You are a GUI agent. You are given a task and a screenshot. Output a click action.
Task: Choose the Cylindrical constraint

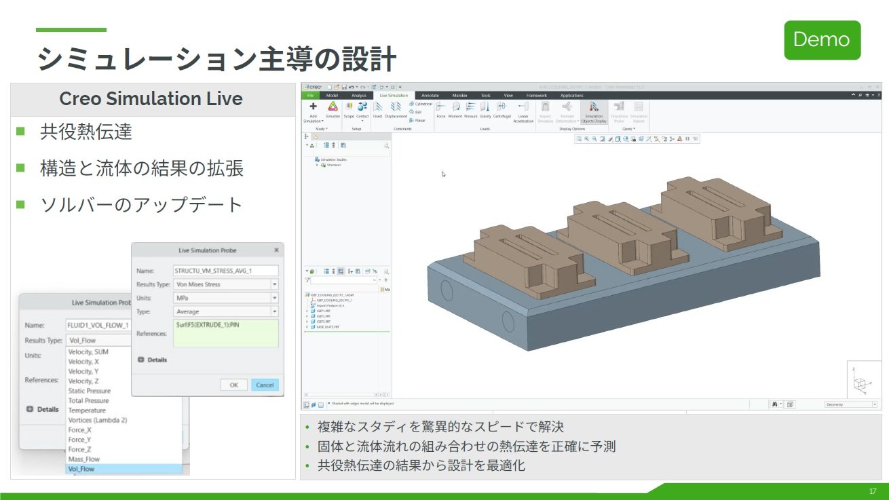tap(421, 104)
